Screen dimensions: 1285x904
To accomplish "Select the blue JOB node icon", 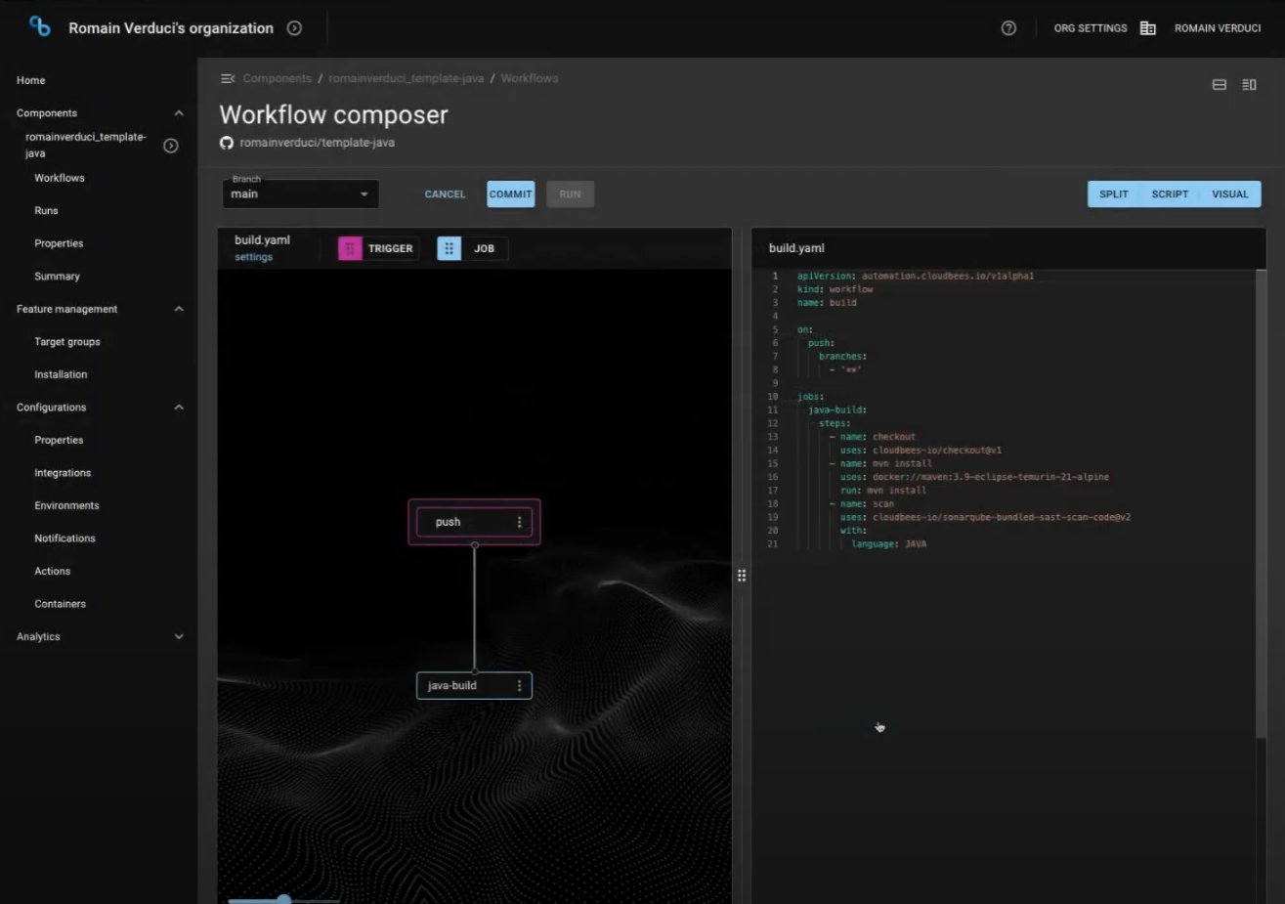I will (x=449, y=248).
